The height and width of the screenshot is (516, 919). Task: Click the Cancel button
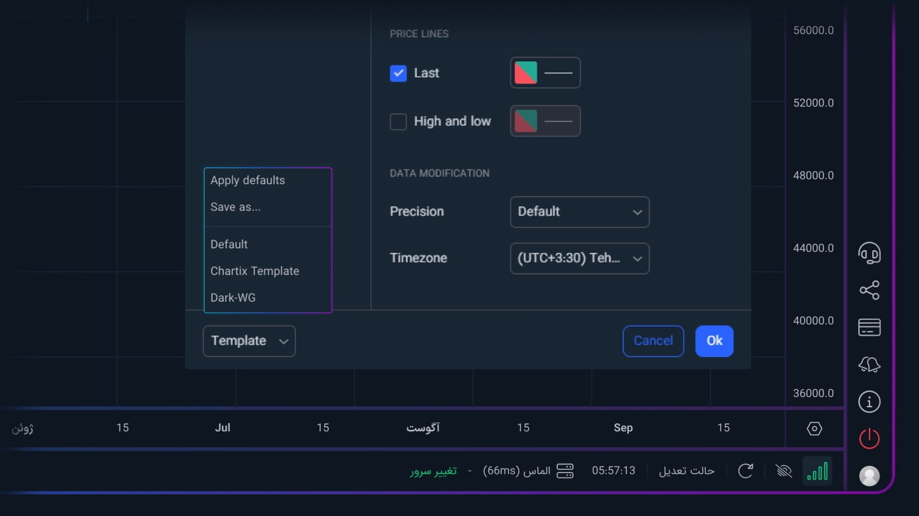tap(653, 341)
